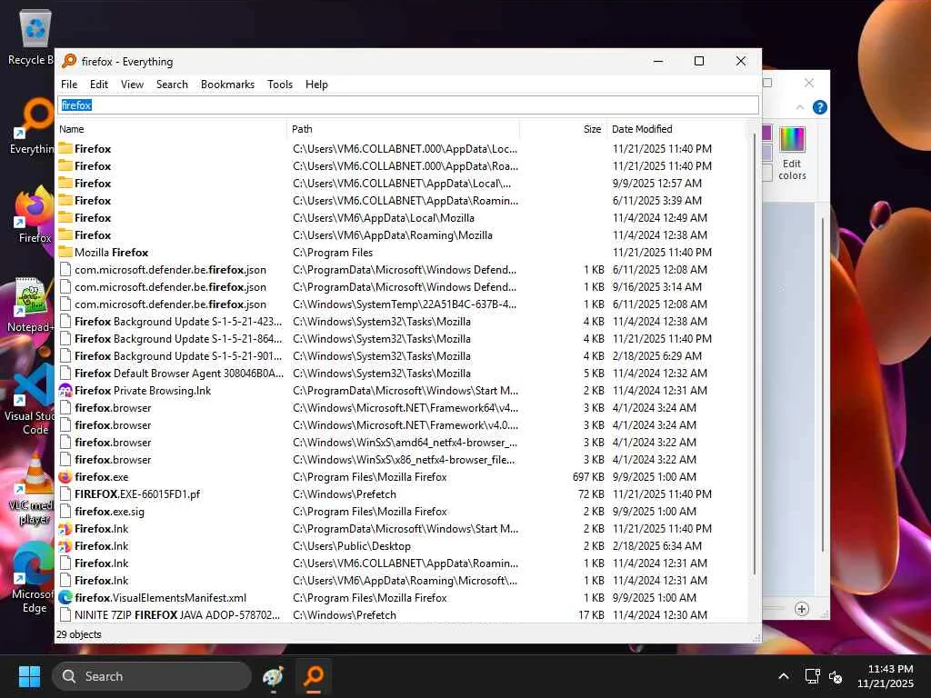Viewport: 931px width, 698px height.
Task: Open the Help menu
Action: tap(316, 85)
